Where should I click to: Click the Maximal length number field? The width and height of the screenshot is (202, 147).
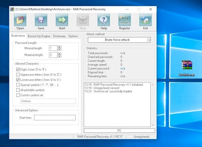click(53, 55)
